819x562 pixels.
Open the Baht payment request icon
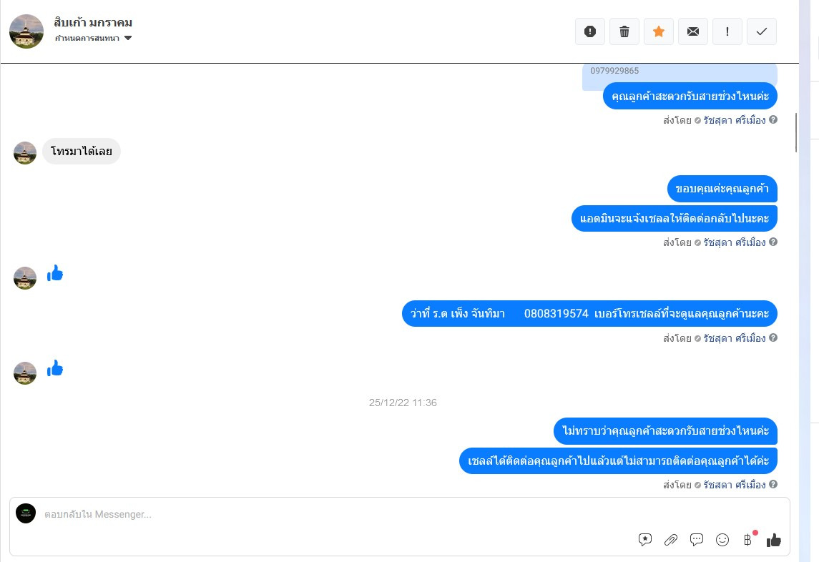coord(748,540)
